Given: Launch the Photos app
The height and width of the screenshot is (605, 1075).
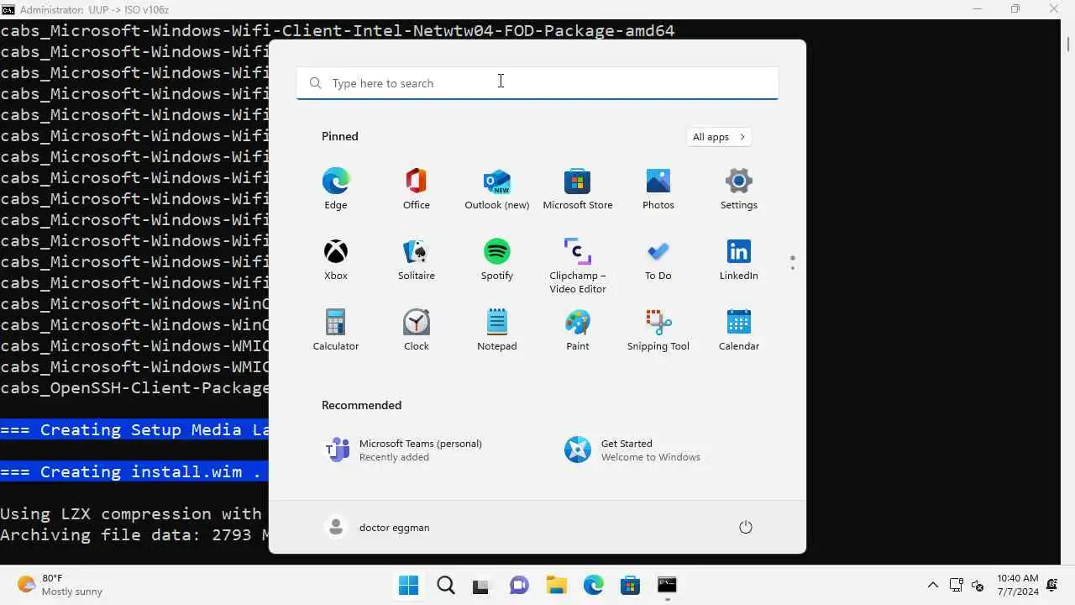Looking at the screenshot, I should 658,189.
